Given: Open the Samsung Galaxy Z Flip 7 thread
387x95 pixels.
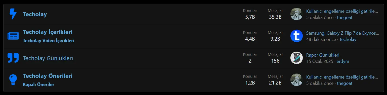Looking at the screenshot, I should [x=342, y=33].
